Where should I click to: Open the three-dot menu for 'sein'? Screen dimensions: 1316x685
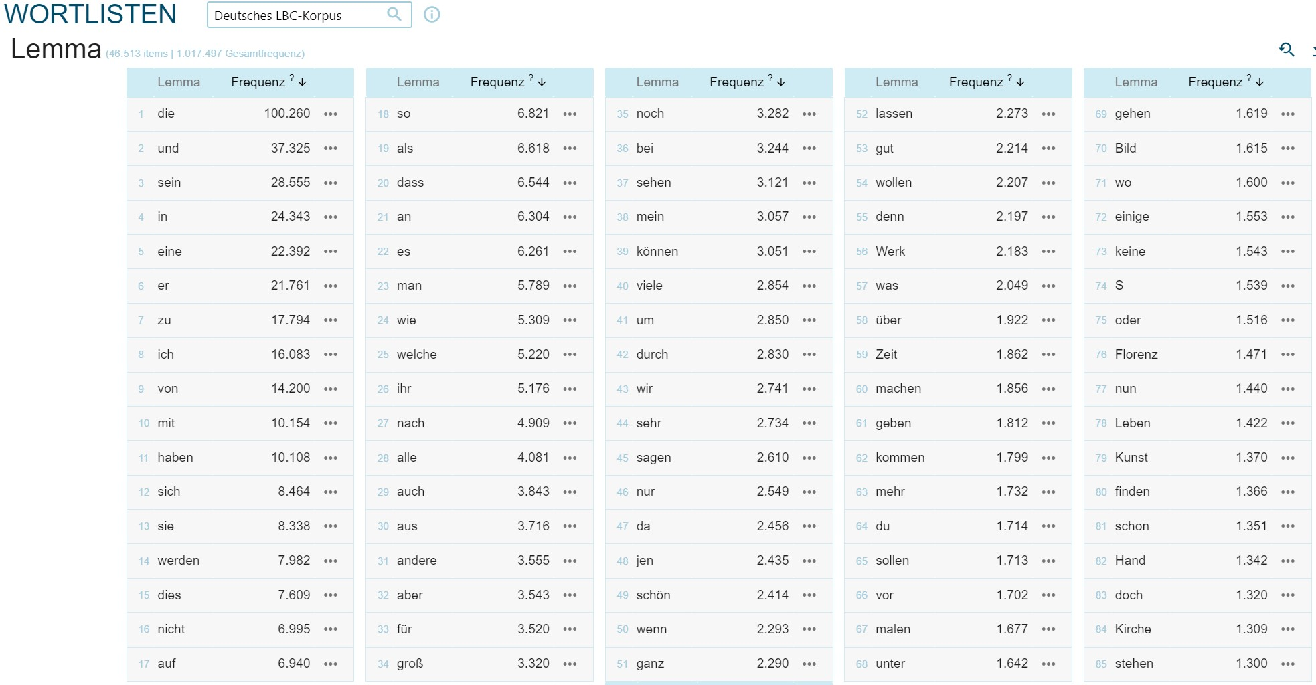[x=331, y=183]
